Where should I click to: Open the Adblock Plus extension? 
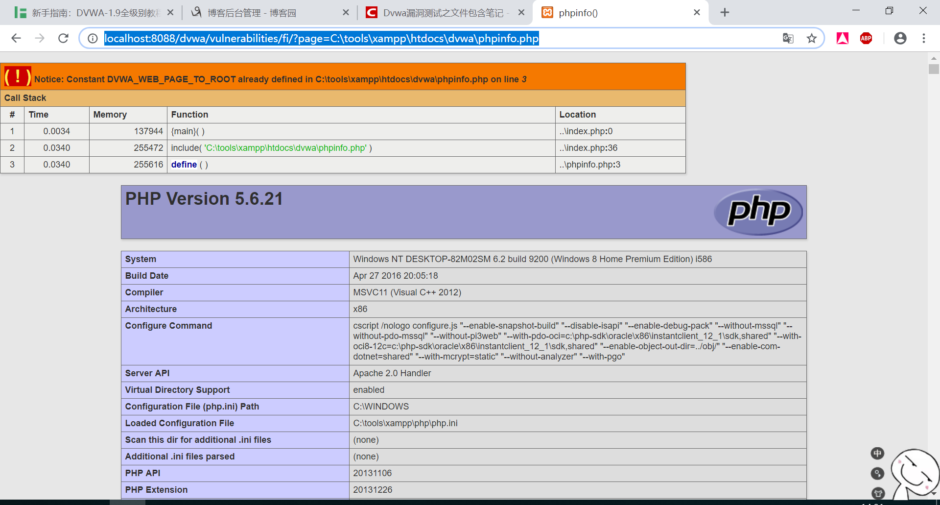[866, 38]
